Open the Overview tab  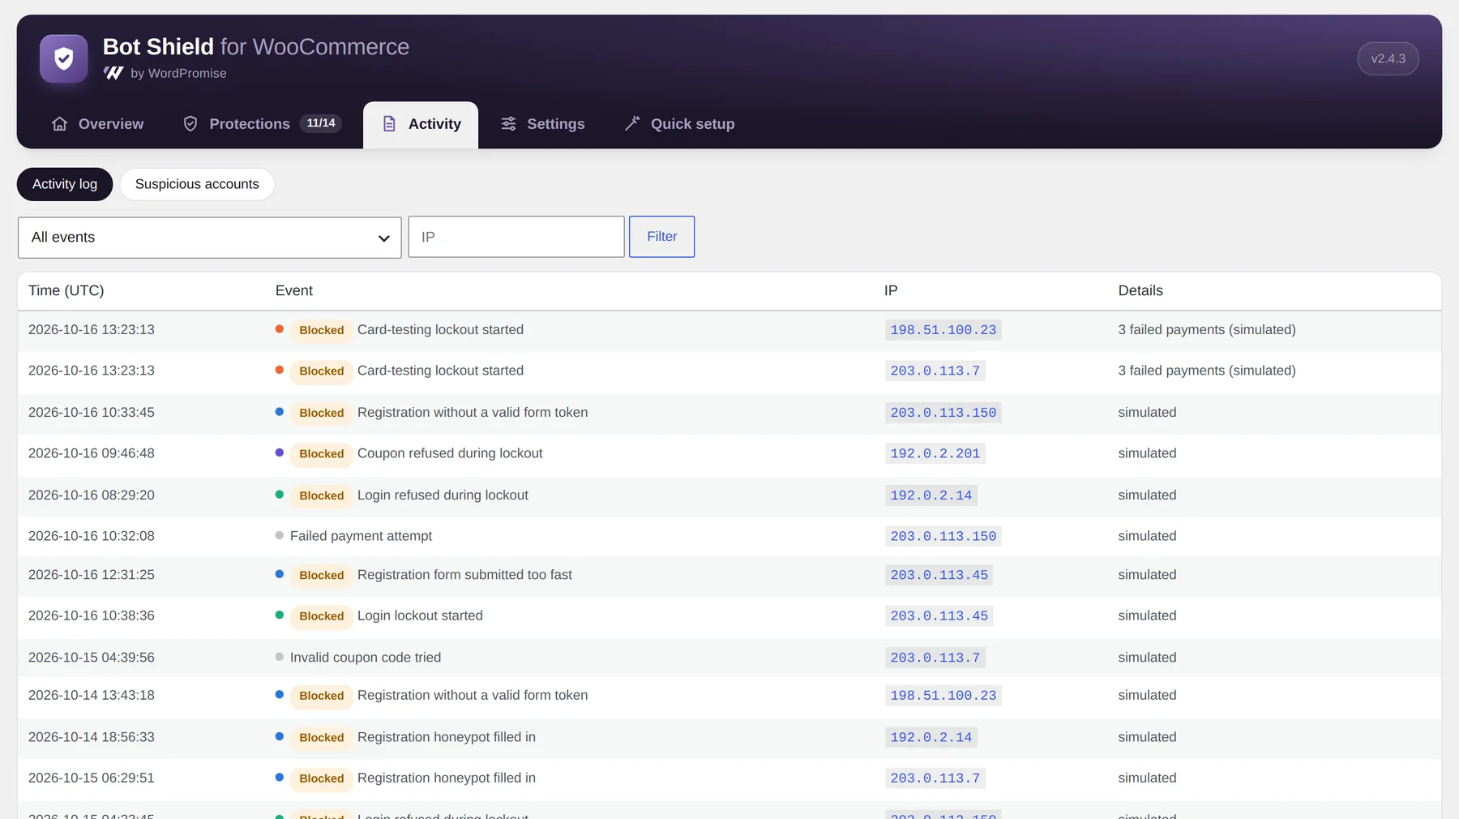point(97,124)
